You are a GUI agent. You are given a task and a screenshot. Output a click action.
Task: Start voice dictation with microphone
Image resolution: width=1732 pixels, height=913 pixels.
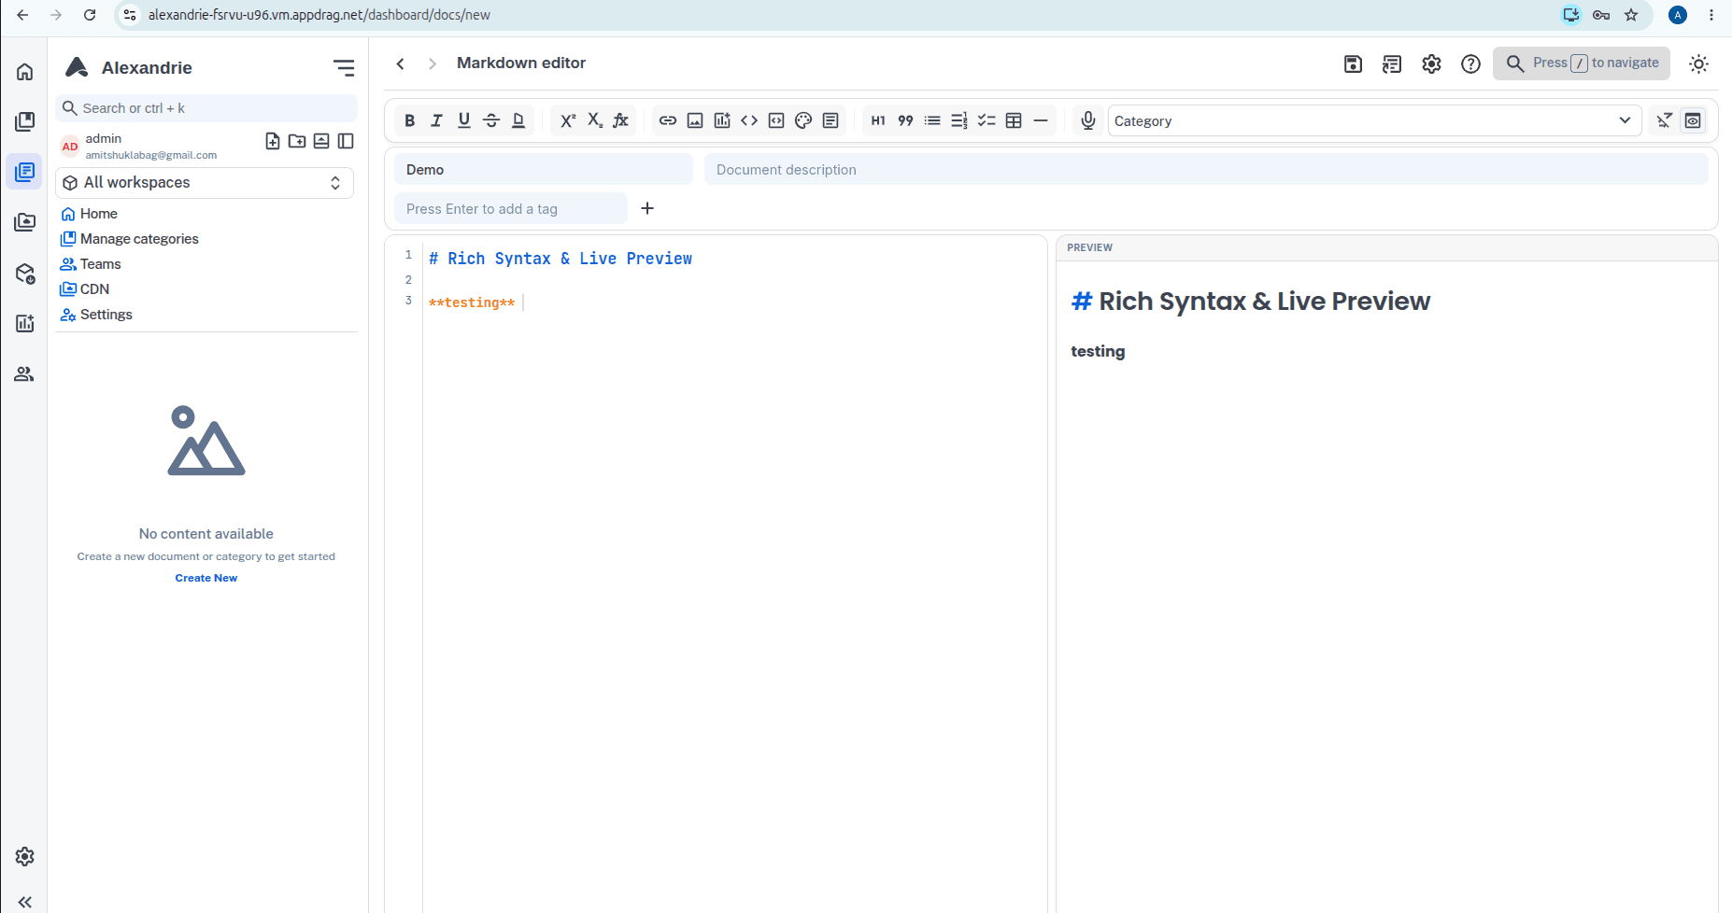1088,120
